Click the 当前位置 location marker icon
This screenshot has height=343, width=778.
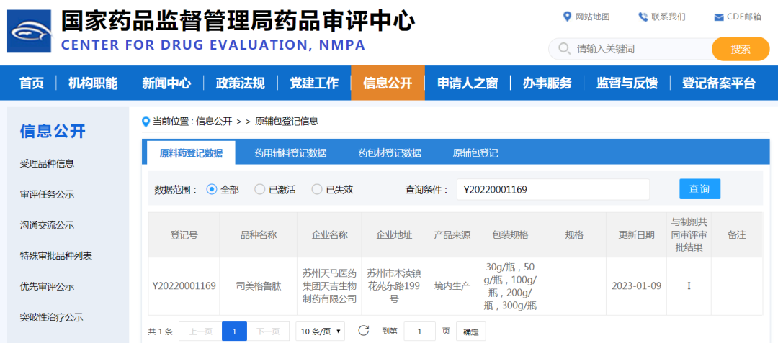click(x=146, y=122)
